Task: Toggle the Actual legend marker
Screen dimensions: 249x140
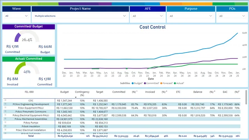Action: [x=175, y=83]
